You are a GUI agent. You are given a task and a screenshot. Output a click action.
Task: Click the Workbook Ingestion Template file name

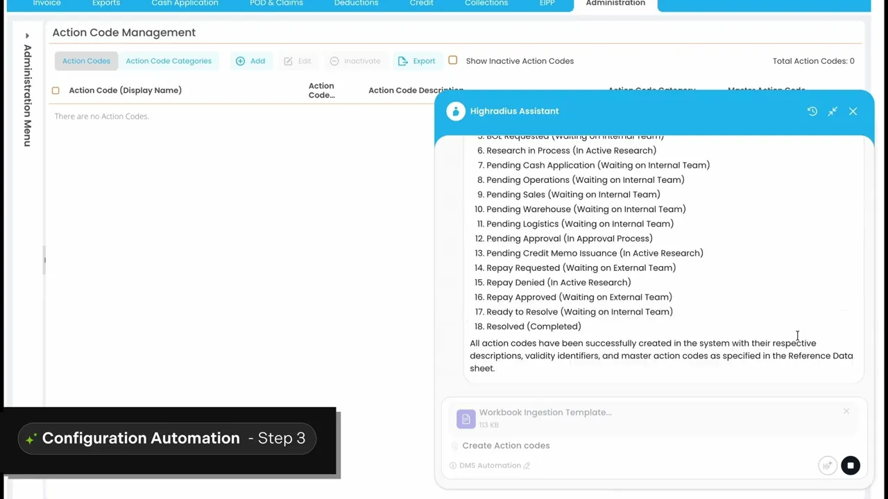click(545, 412)
